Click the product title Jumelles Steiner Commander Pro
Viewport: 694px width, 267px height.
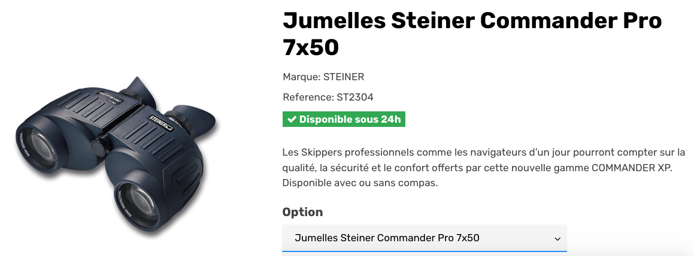click(472, 20)
